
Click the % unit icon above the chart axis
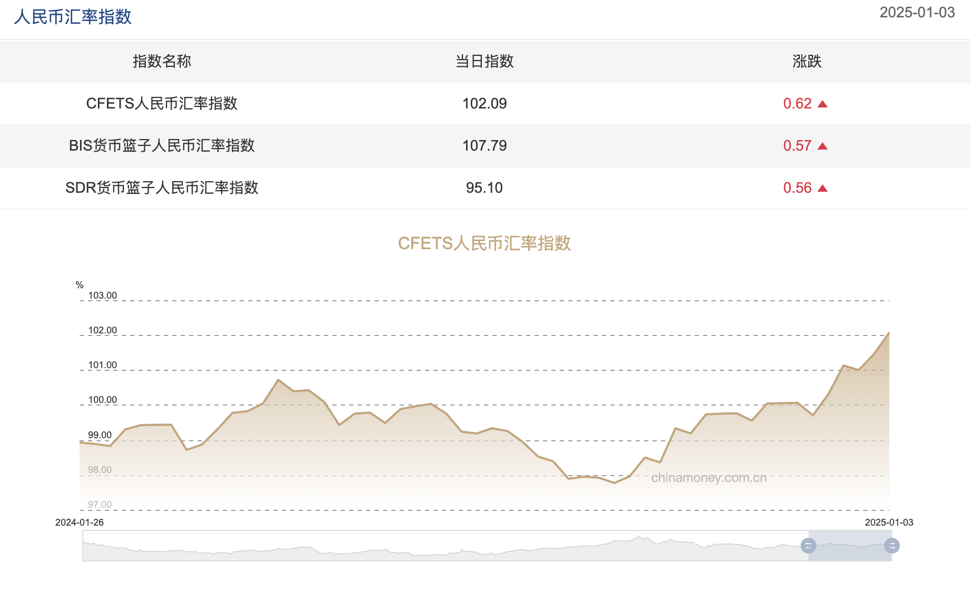tap(78, 284)
